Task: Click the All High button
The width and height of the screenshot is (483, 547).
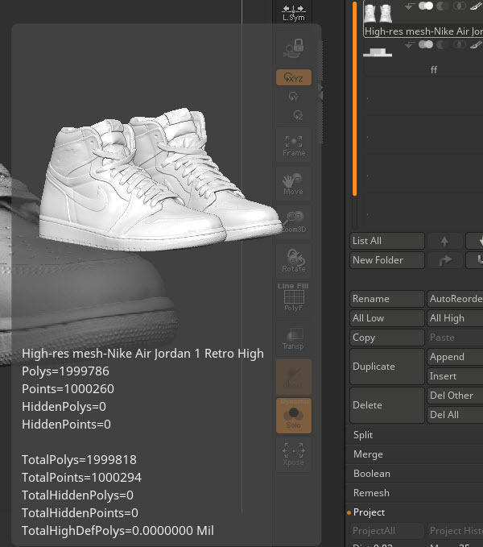Action: pos(455,318)
